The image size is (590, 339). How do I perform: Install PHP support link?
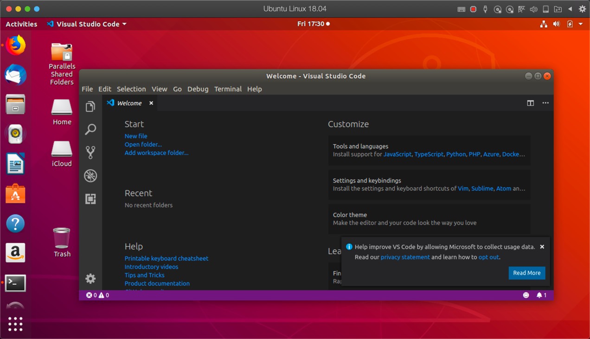click(x=475, y=154)
